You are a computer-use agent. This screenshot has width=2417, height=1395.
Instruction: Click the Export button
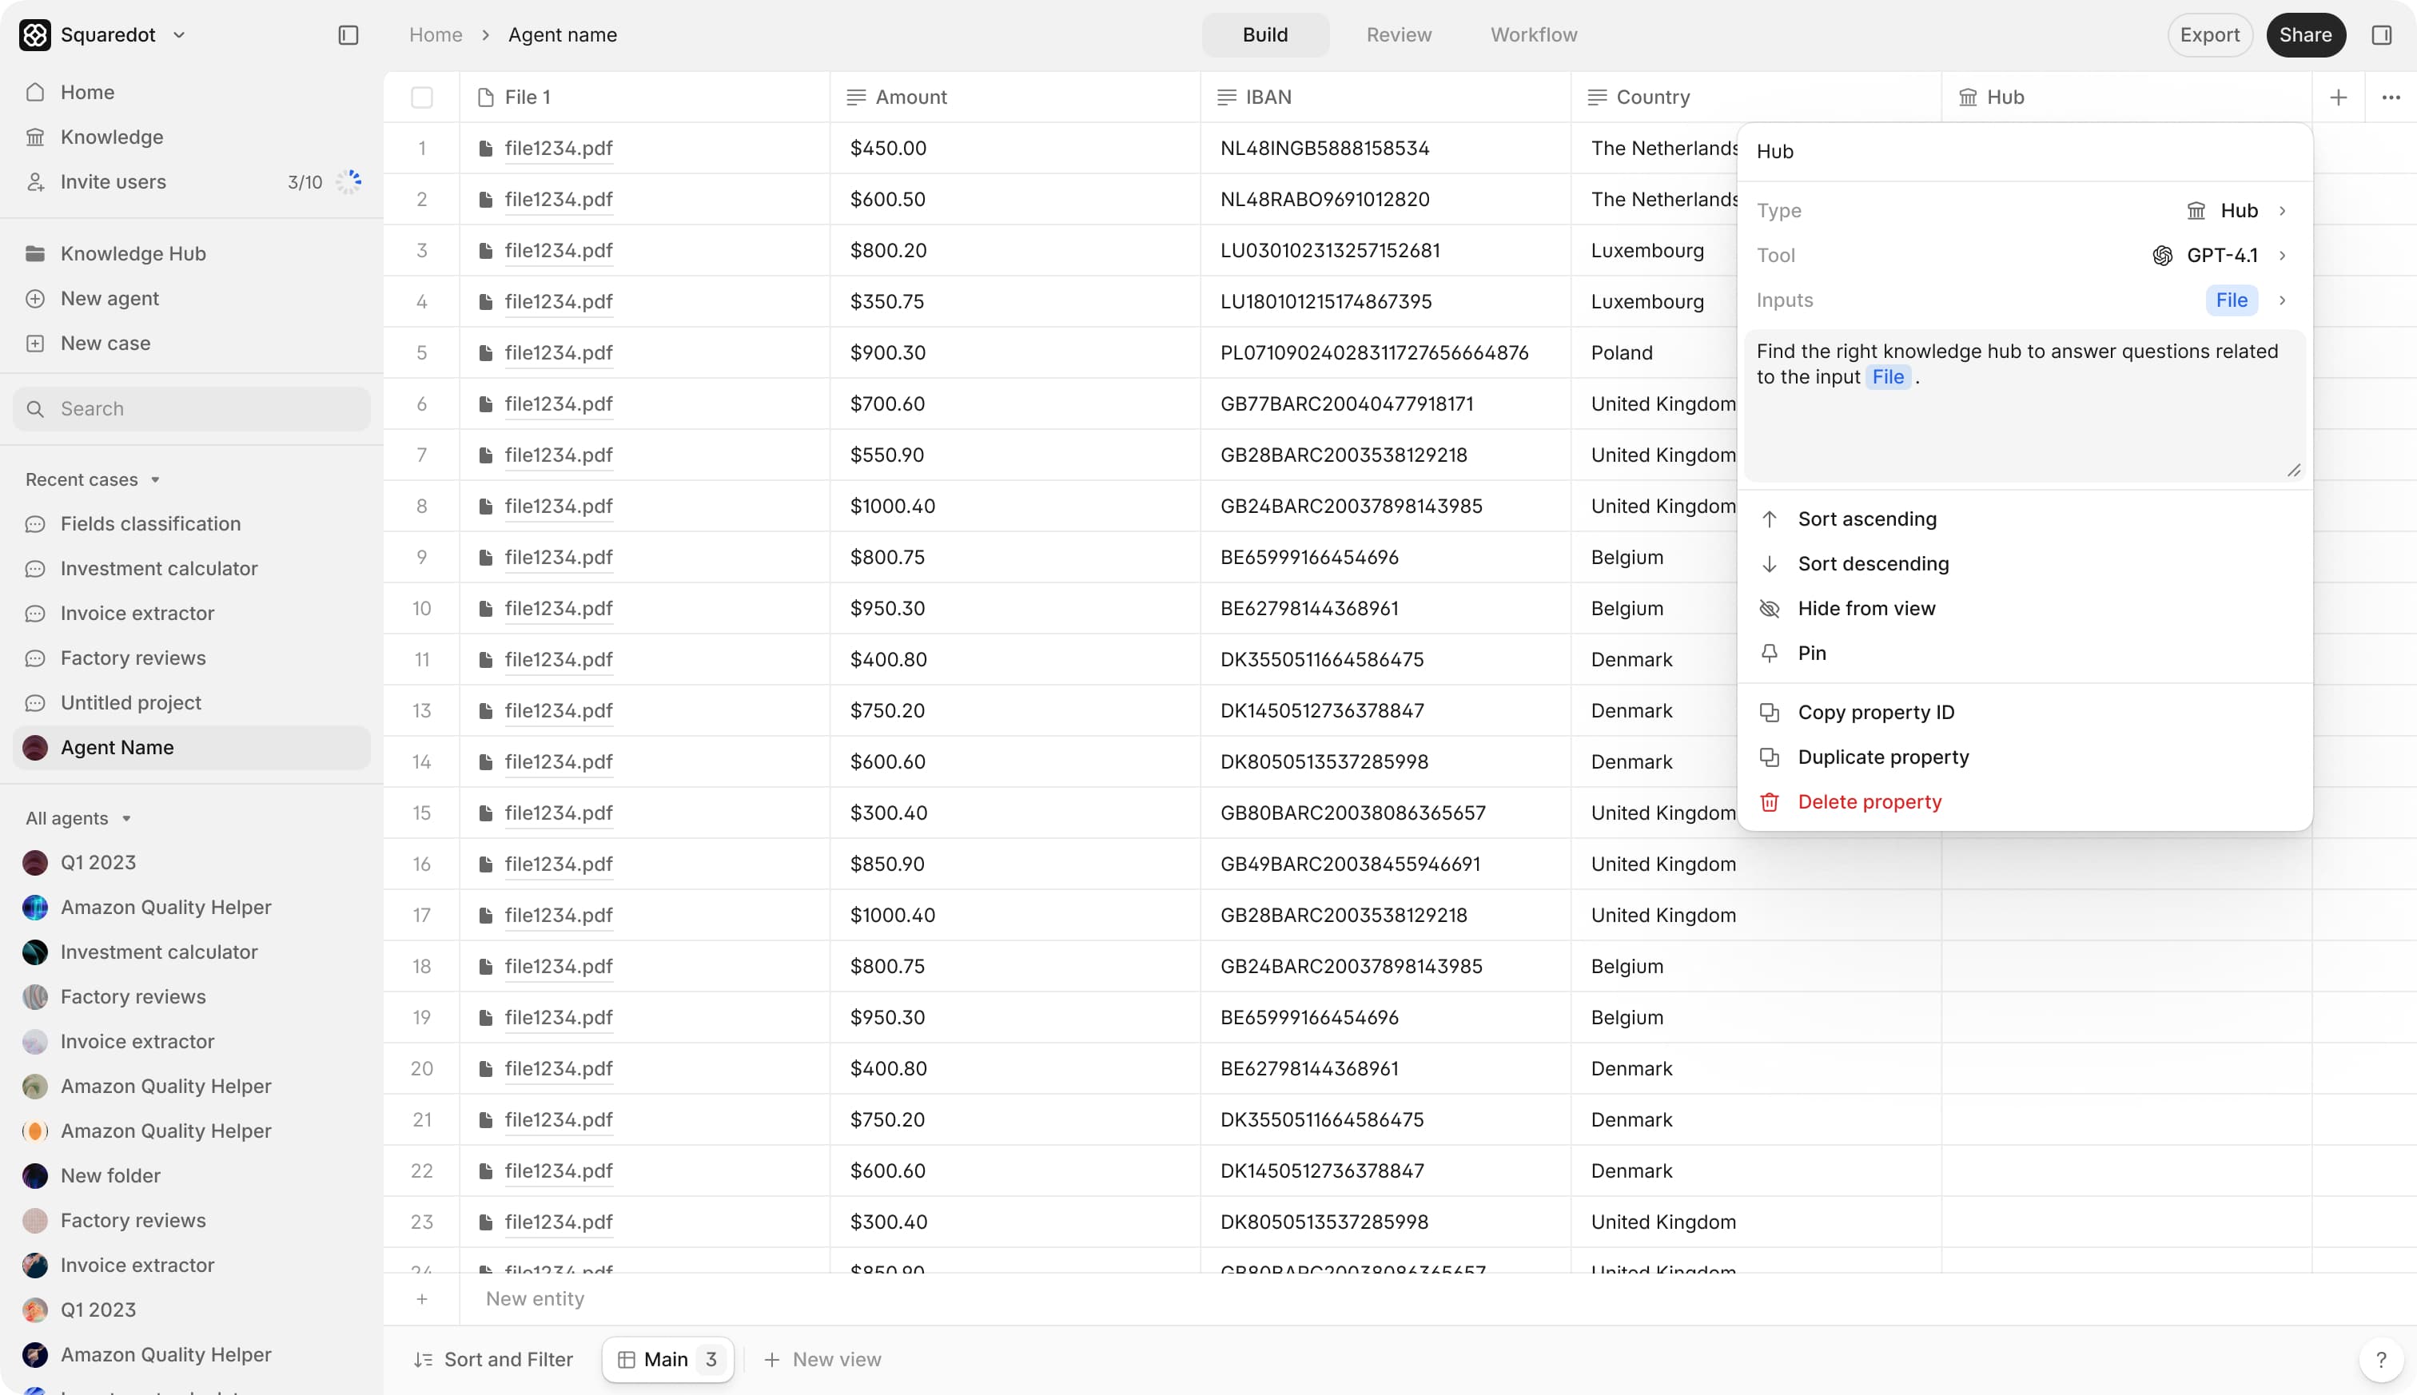[x=2209, y=35]
